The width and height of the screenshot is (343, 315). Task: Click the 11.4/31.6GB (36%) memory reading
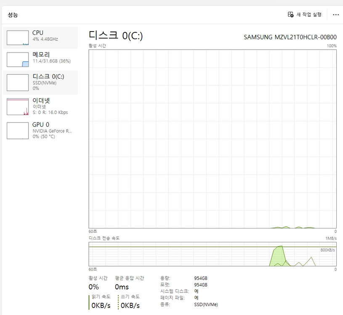point(52,61)
